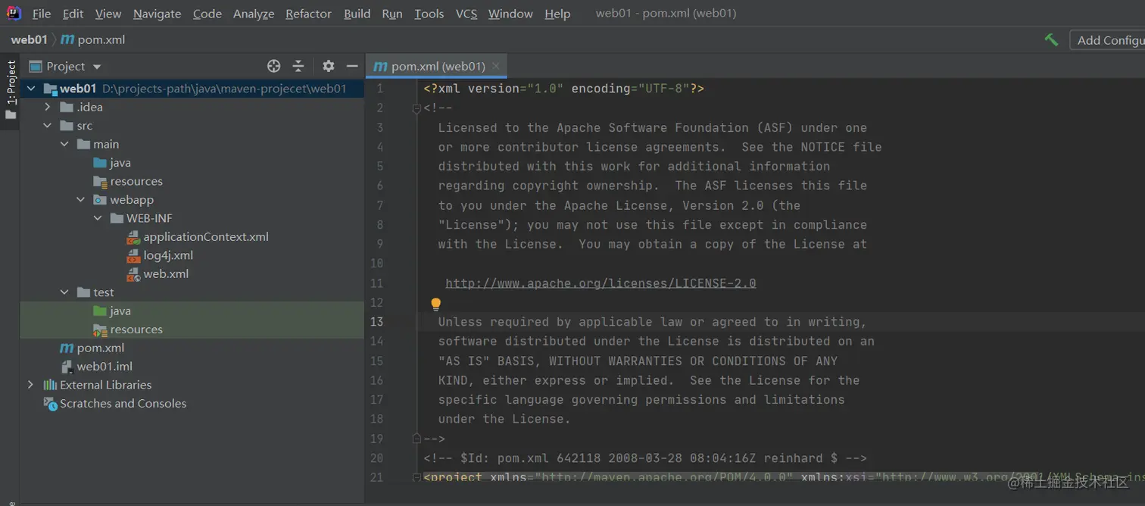Click the blue java source folder icon

click(99, 163)
